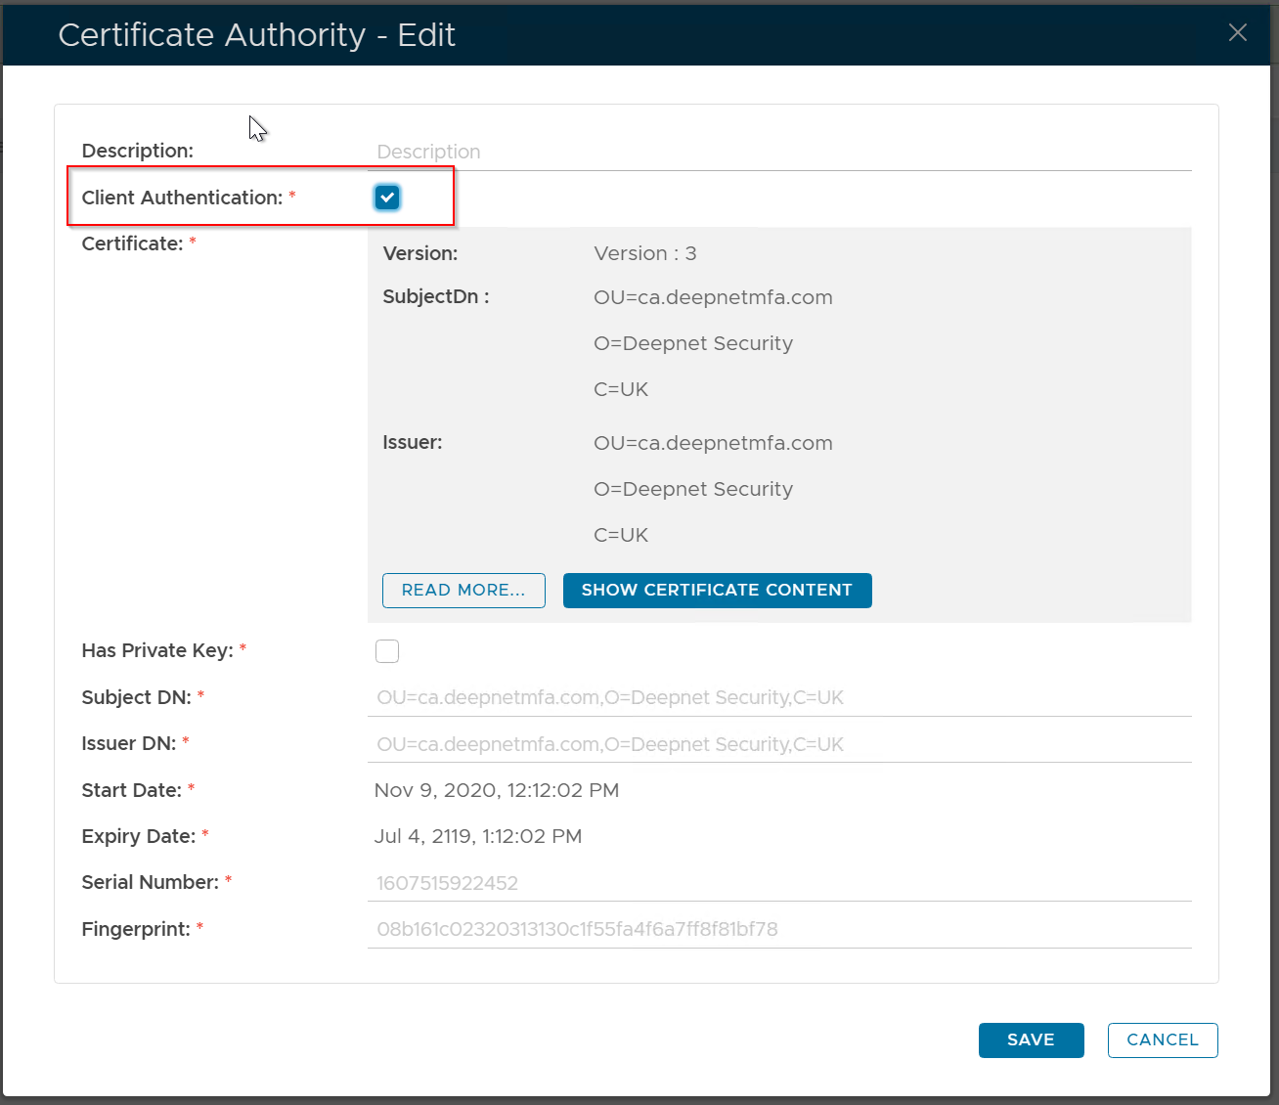Viewport: 1279px width, 1105px height.
Task: Save the certificate authority changes
Action: [1031, 1040]
